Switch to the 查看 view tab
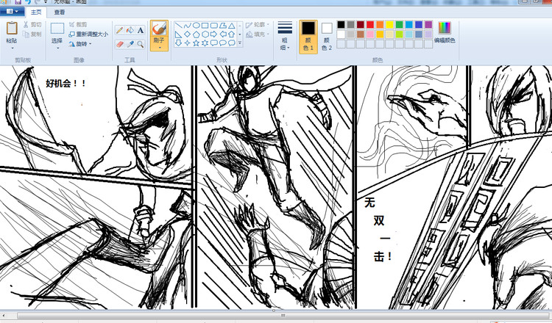This screenshot has height=323, width=552. (59, 12)
